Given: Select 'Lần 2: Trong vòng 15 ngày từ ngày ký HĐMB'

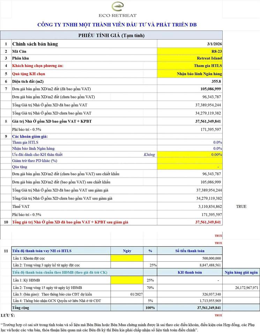Looking at the screenshot, I should (x=47, y=288).
